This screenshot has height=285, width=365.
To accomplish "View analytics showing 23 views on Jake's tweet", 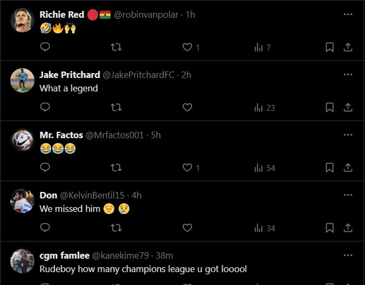I will [264, 108].
